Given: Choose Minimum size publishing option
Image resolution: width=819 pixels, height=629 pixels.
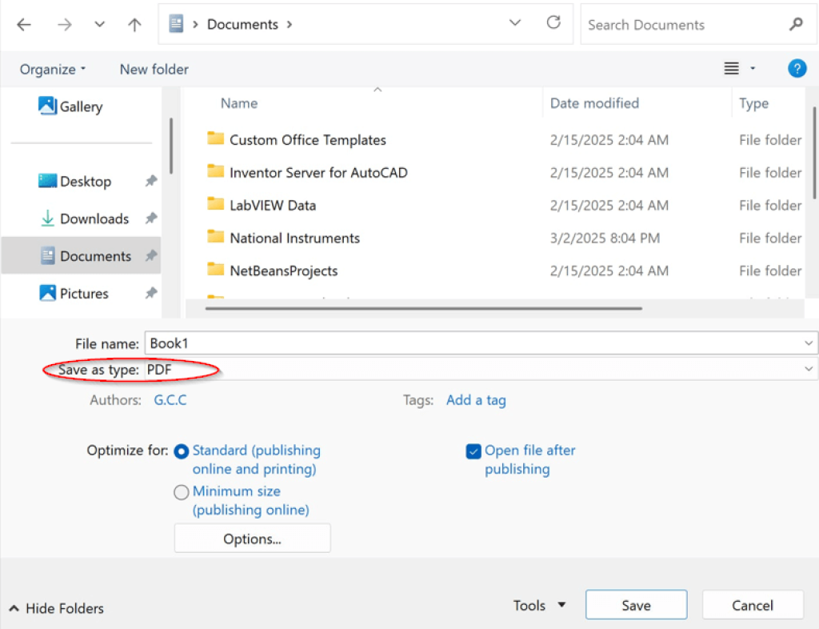Looking at the screenshot, I should (x=182, y=491).
